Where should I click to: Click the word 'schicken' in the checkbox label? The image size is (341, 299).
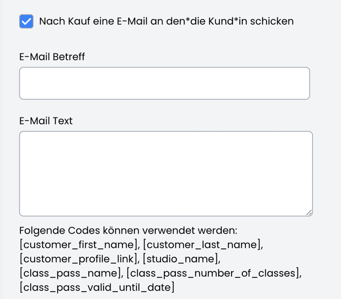pos(272,21)
